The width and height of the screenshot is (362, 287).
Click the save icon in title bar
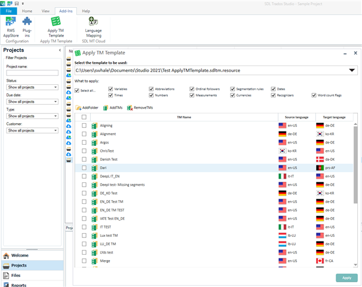click(x=17, y=4)
